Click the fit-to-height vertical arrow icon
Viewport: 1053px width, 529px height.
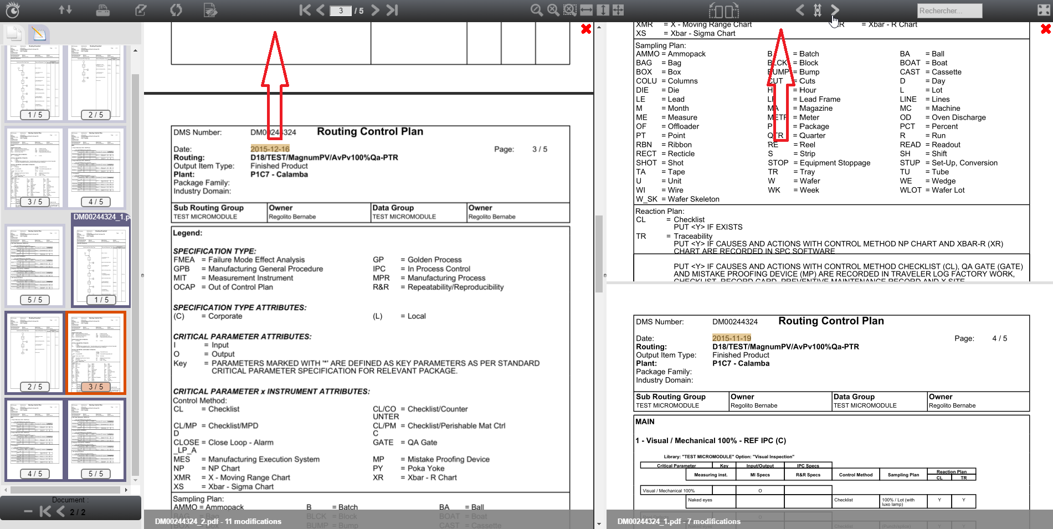coord(603,10)
